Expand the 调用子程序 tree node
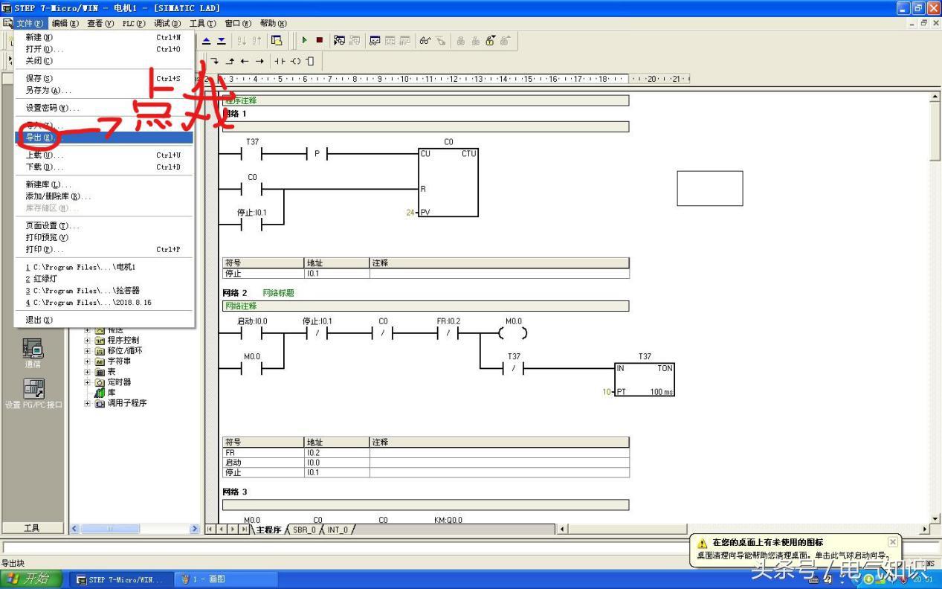 pyautogui.click(x=88, y=403)
